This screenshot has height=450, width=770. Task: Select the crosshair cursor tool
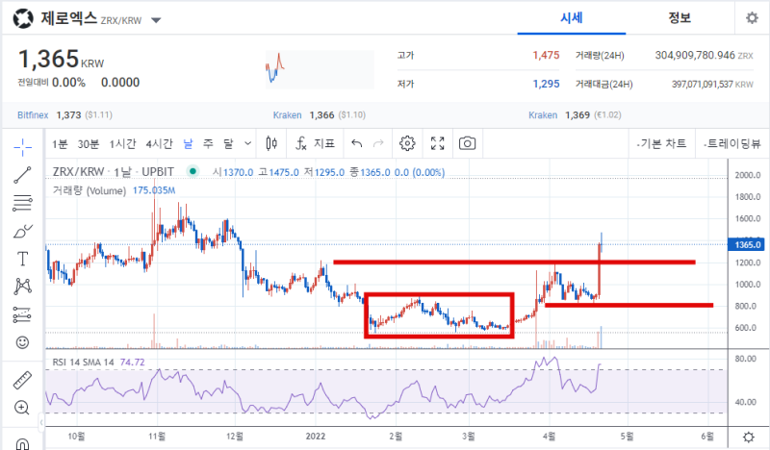(x=22, y=147)
